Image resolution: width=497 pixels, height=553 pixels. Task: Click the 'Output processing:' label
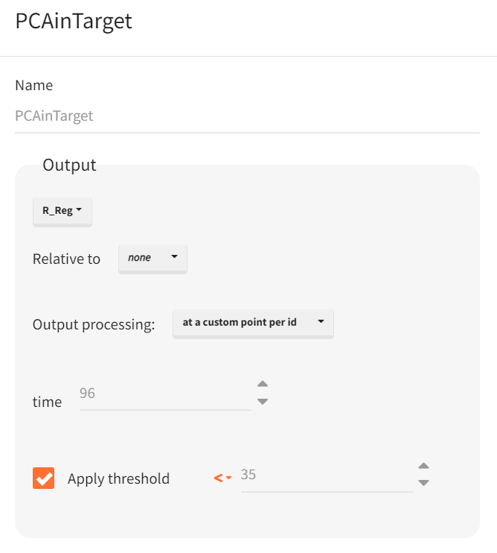tap(94, 325)
